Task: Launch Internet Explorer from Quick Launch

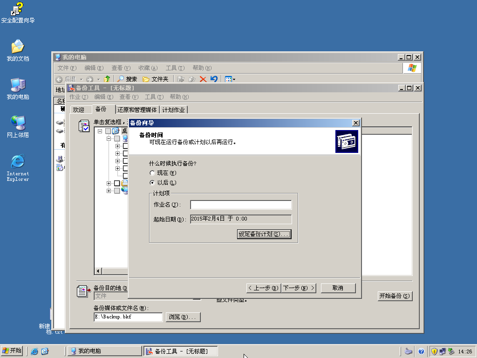Action: 34,351
